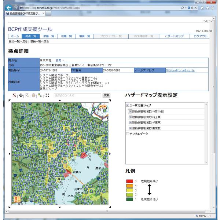Click the address search input field above map
This screenshot has height=220, width=220.
[x=76, y=95]
